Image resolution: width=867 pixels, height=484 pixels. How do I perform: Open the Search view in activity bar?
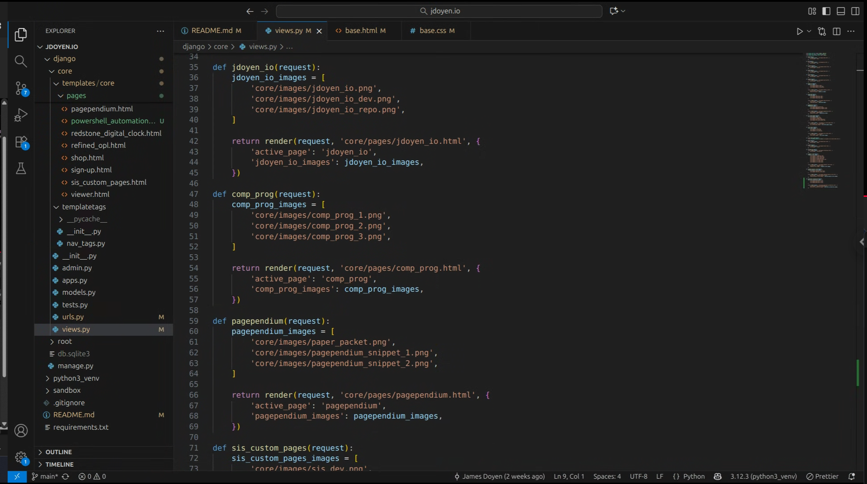pos(21,61)
